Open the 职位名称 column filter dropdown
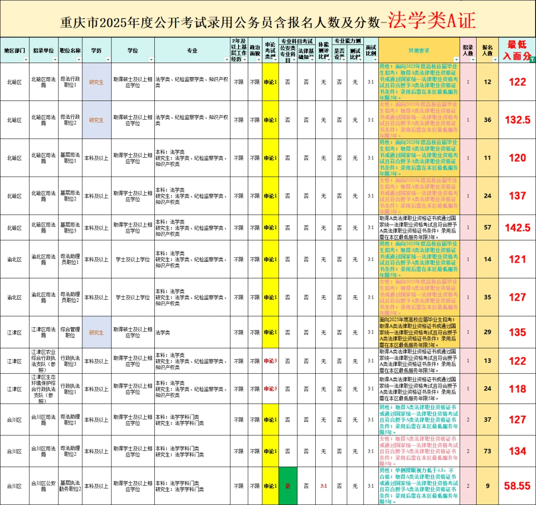 pos(79,60)
